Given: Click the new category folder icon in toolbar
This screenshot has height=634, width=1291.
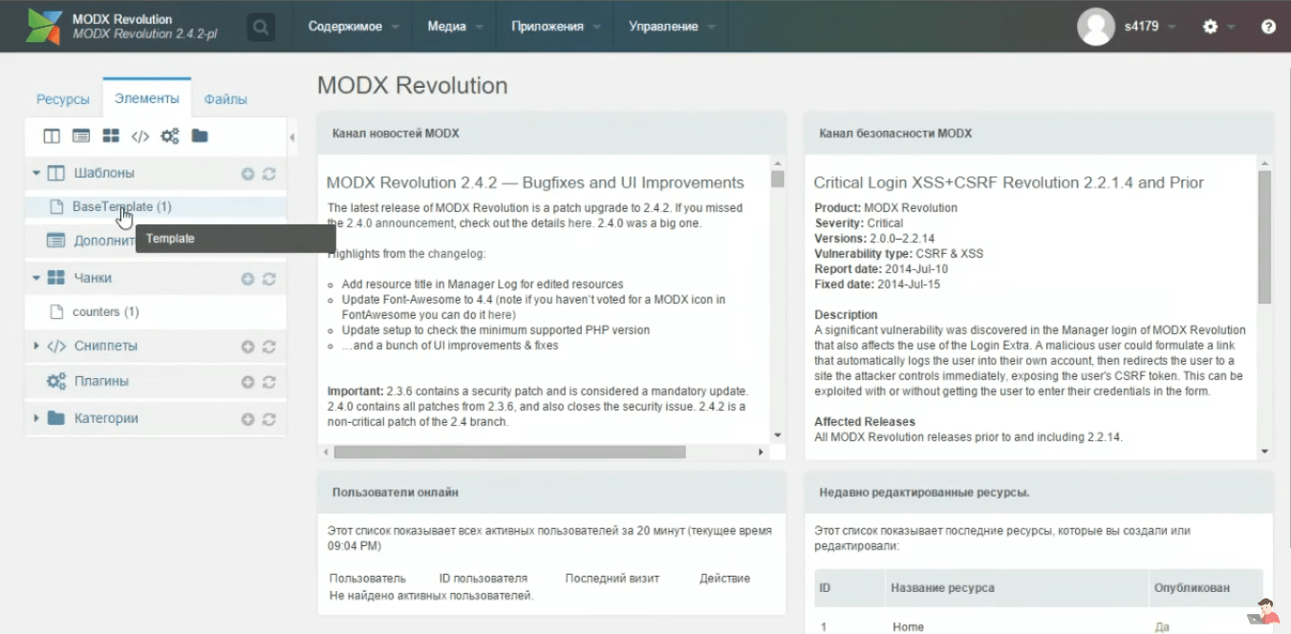Looking at the screenshot, I should click(x=199, y=137).
